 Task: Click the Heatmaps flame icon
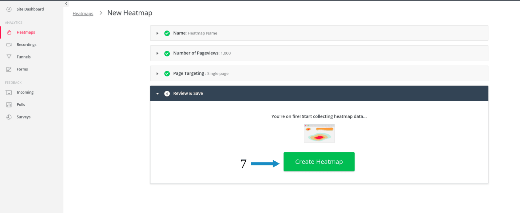[x=9, y=32]
